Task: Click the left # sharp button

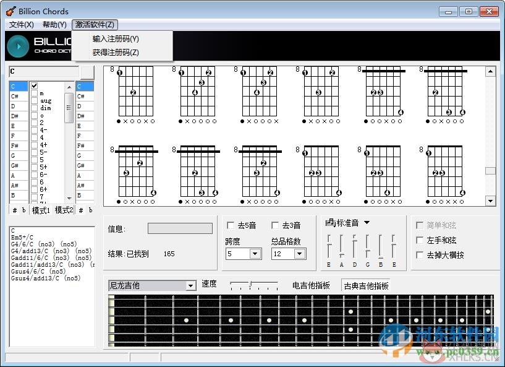Action: [14, 210]
